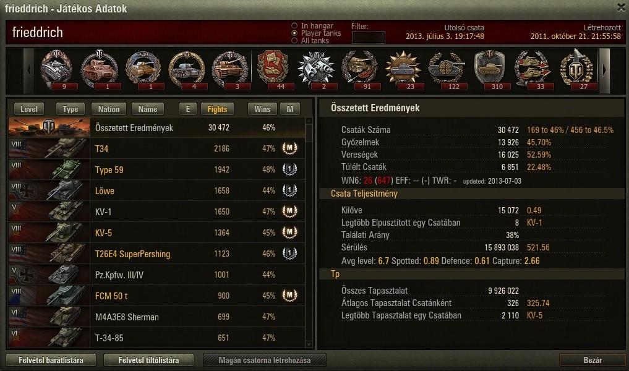
Task: Show previous medals with left arrow
Action: [28, 70]
